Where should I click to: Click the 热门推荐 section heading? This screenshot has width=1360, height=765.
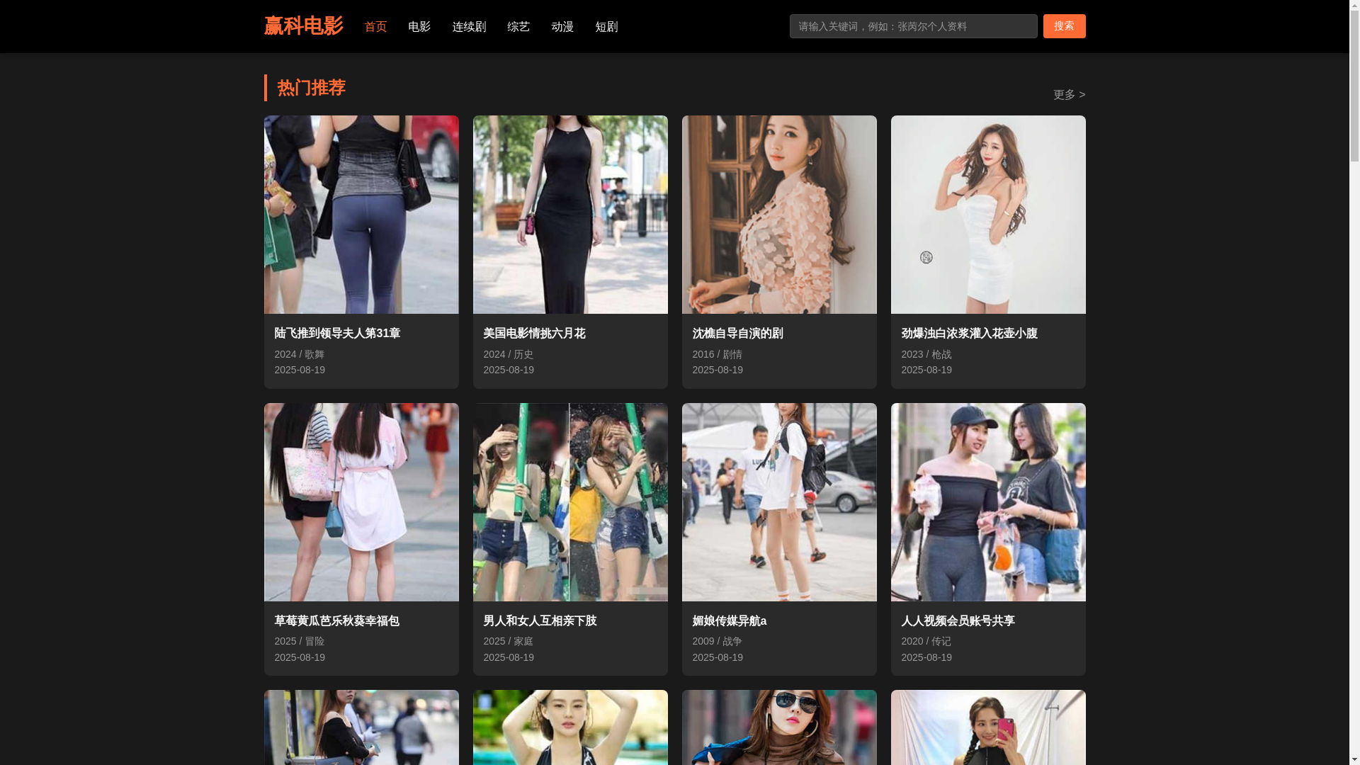click(311, 88)
